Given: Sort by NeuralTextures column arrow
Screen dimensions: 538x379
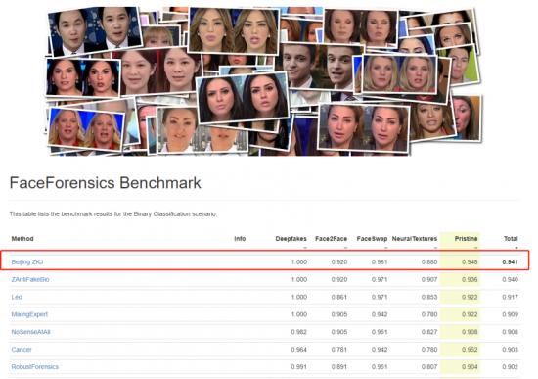Looking at the screenshot, I should pyautogui.click(x=435, y=248).
